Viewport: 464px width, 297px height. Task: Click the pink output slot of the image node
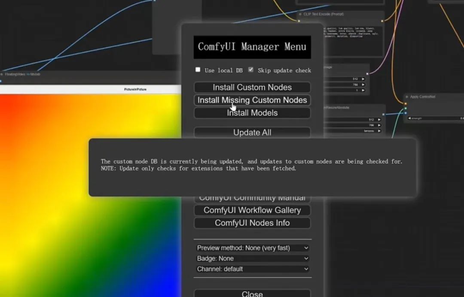click(x=367, y=73)
